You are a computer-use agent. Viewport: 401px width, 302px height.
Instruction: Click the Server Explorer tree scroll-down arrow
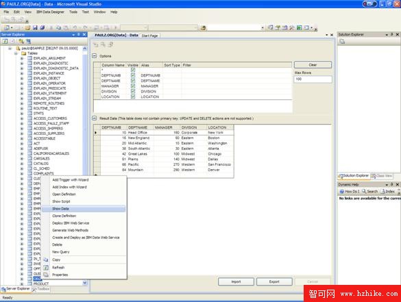click(x=85, y=283)
